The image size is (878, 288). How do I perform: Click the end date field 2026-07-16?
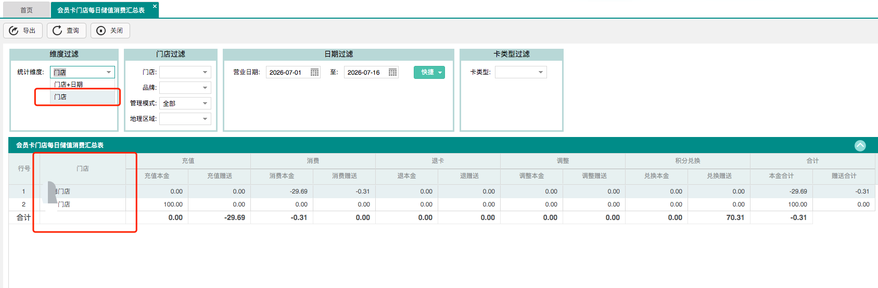366,72
